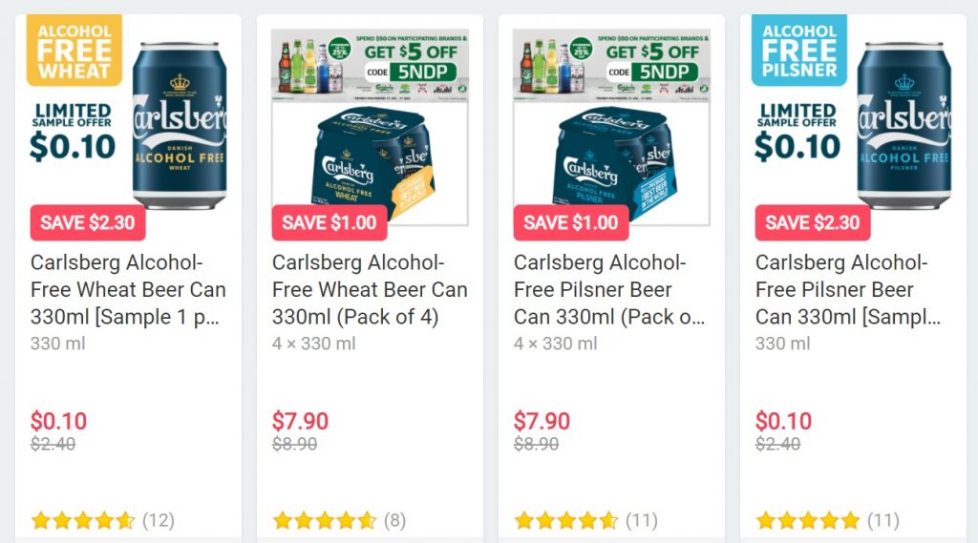Click star rating with 8 reviews
Viewport: 978px width, 543px height.
click(x=325, y=521)
